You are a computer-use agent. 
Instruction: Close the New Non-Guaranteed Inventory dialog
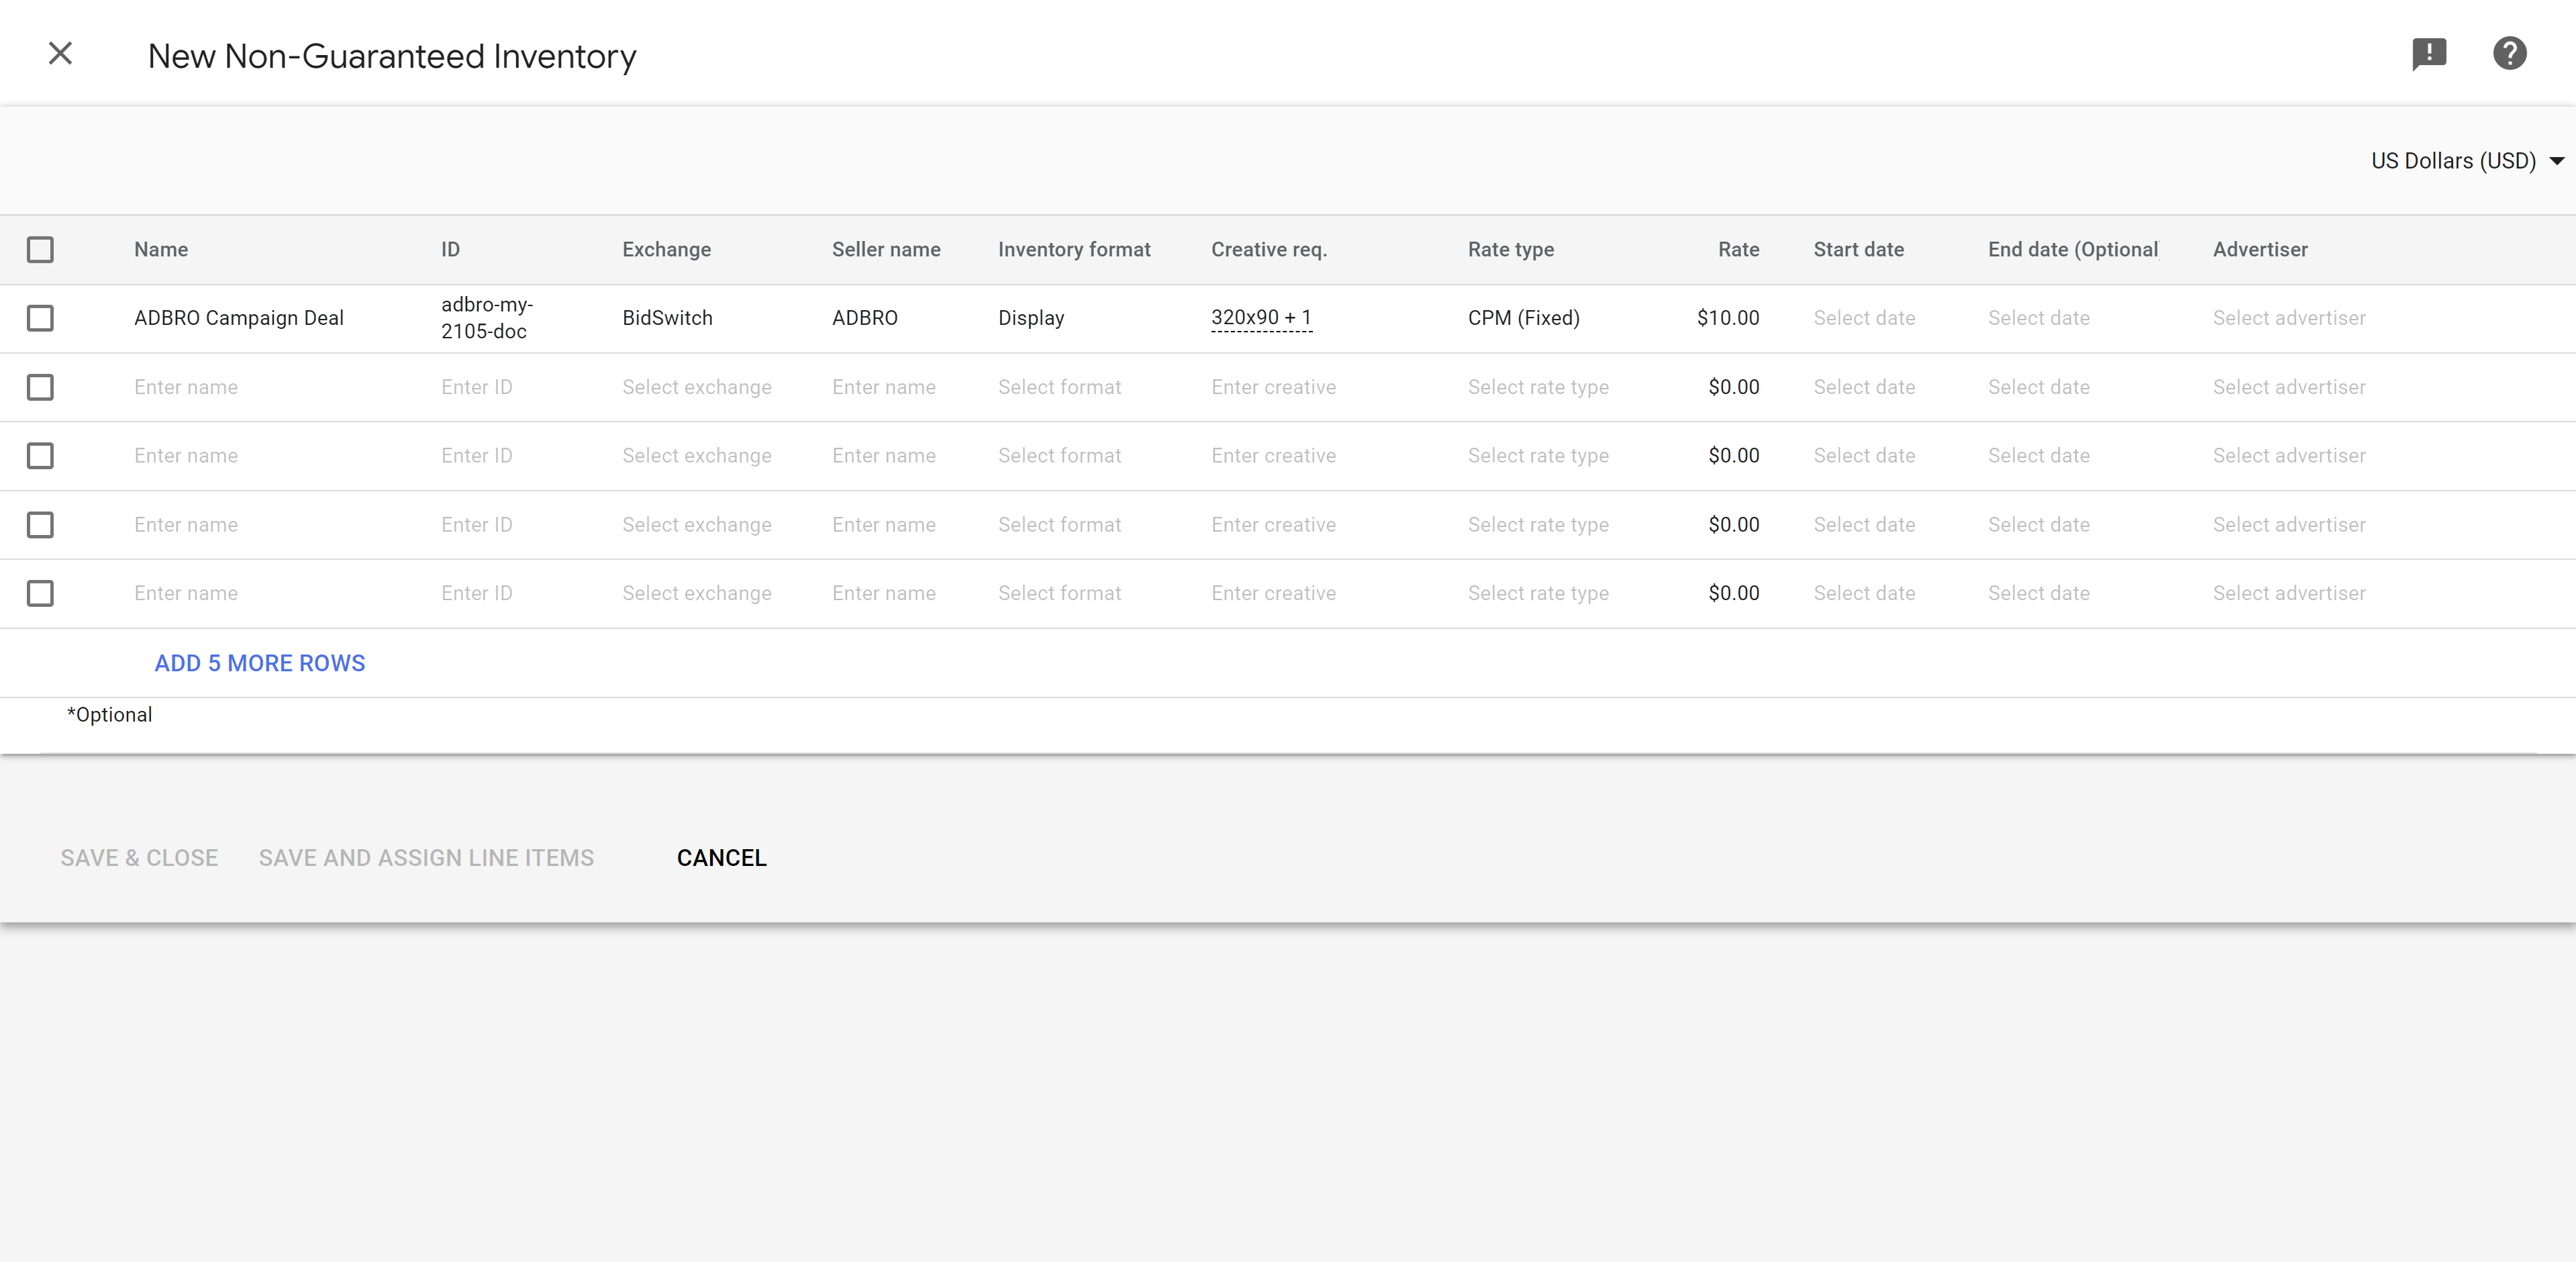click(x=60, y=54)
